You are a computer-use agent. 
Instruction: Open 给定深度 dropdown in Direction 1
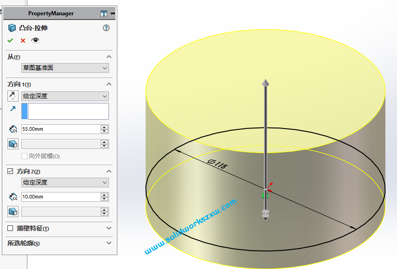point(65,96)
